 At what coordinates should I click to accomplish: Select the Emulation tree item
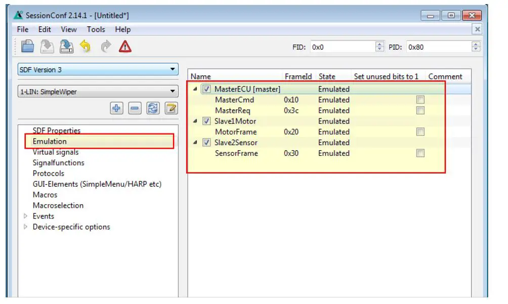pyautogui.click(x=50, y=141)
